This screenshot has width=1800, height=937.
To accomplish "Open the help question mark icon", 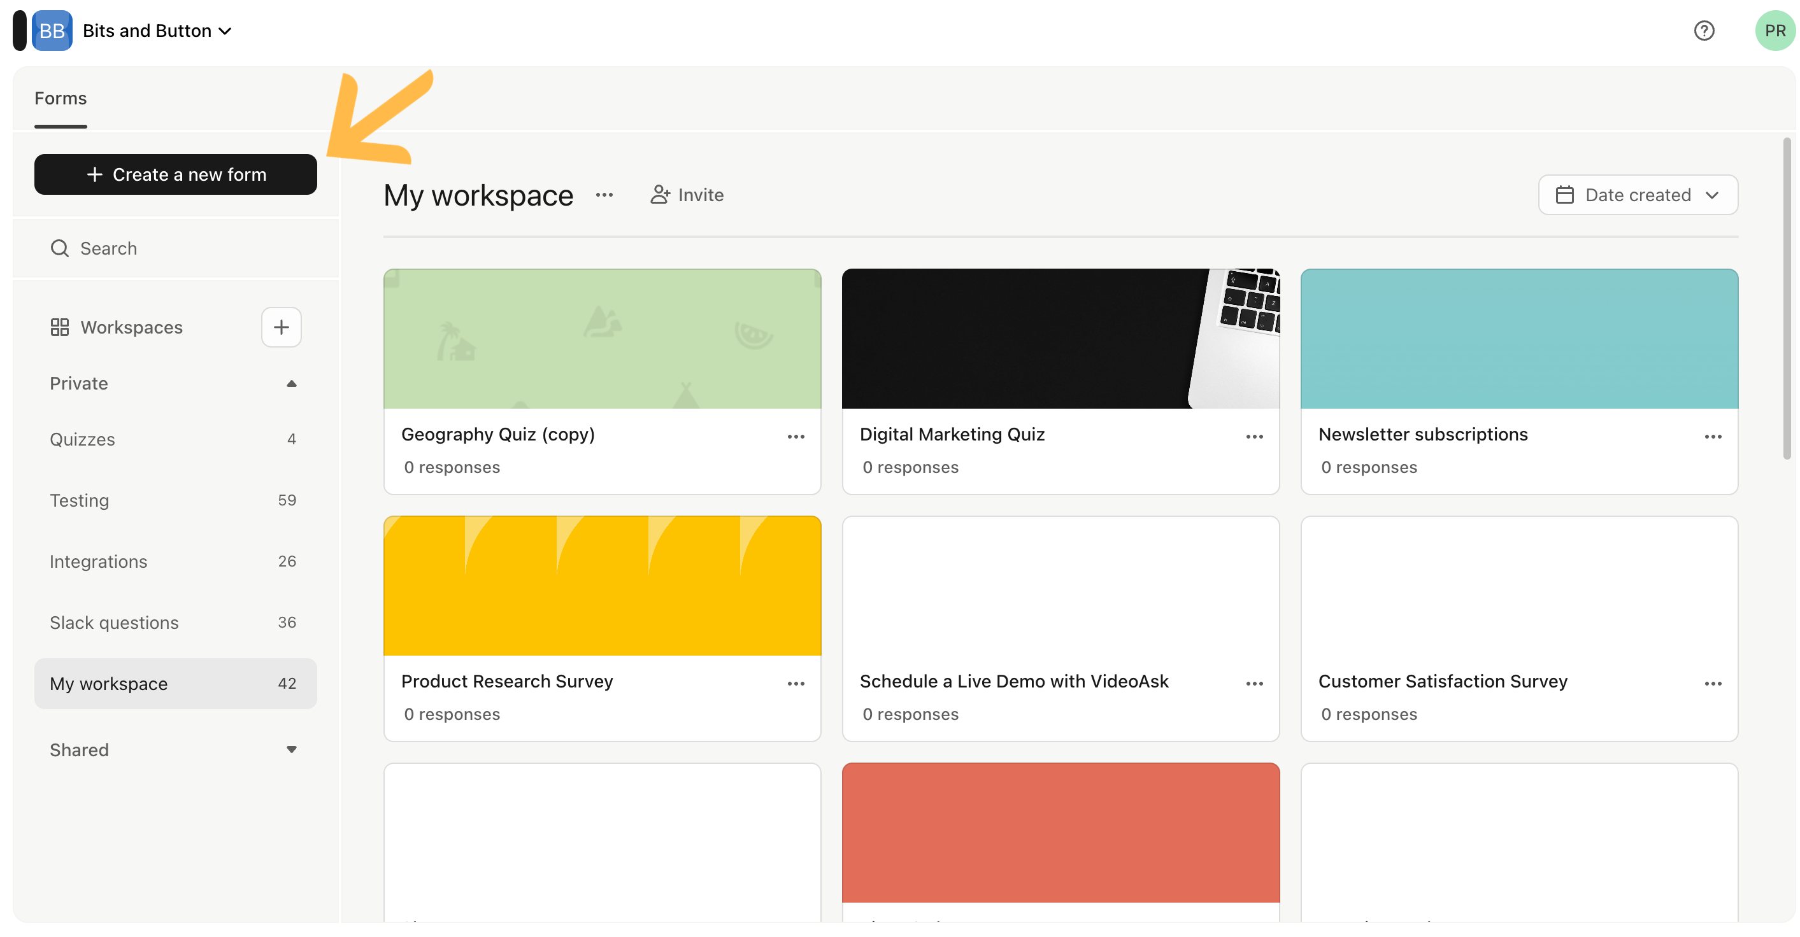I will coord(1704,31).
